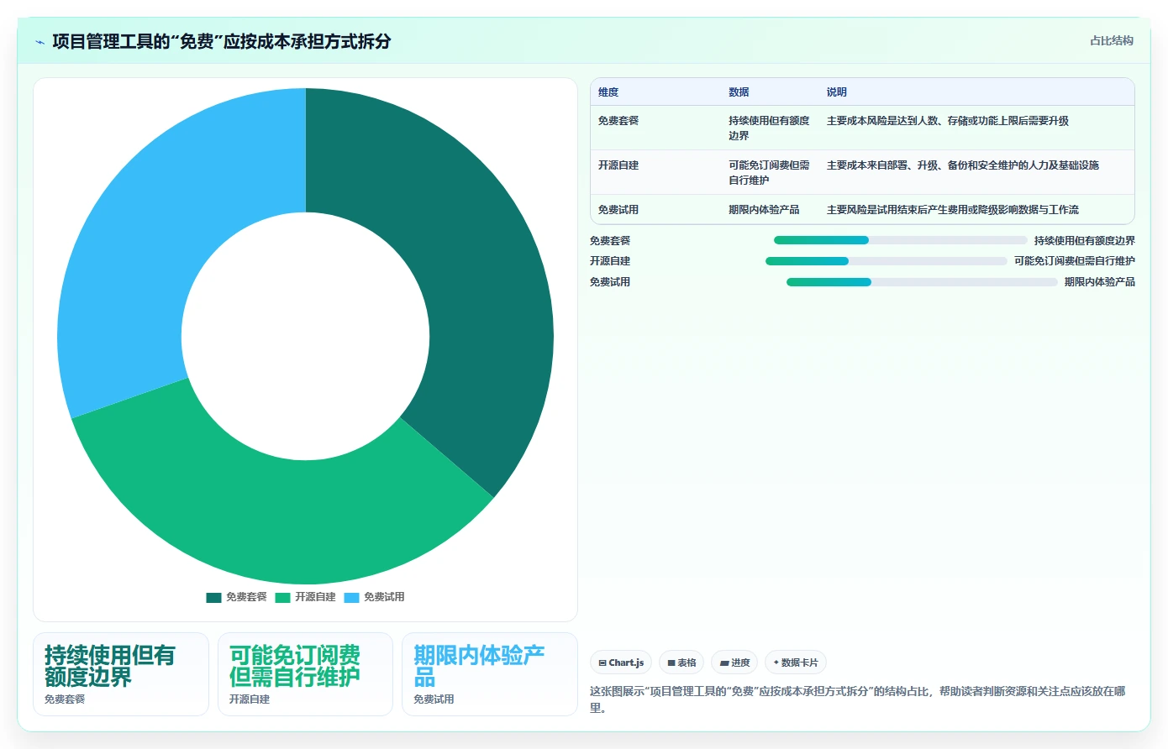
Task: Click the 开源自建 table row cell
Action: (618, 165)
